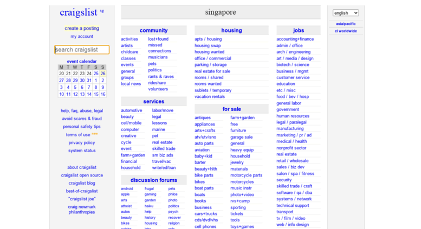Open the english language dropdown

pyautogui.click(x=346, y=13)
